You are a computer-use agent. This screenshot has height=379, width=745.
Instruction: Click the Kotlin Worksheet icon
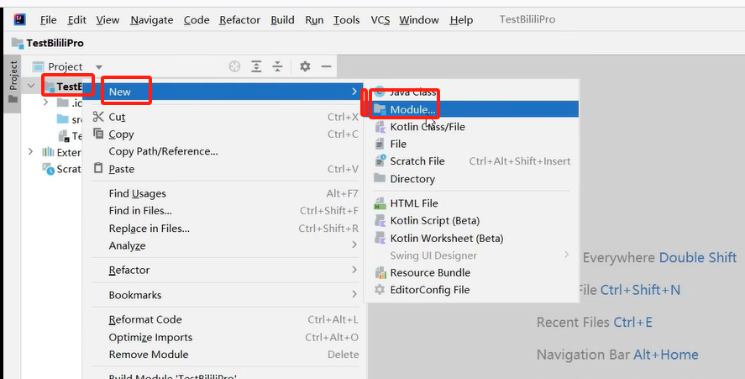tap(380, 238)
